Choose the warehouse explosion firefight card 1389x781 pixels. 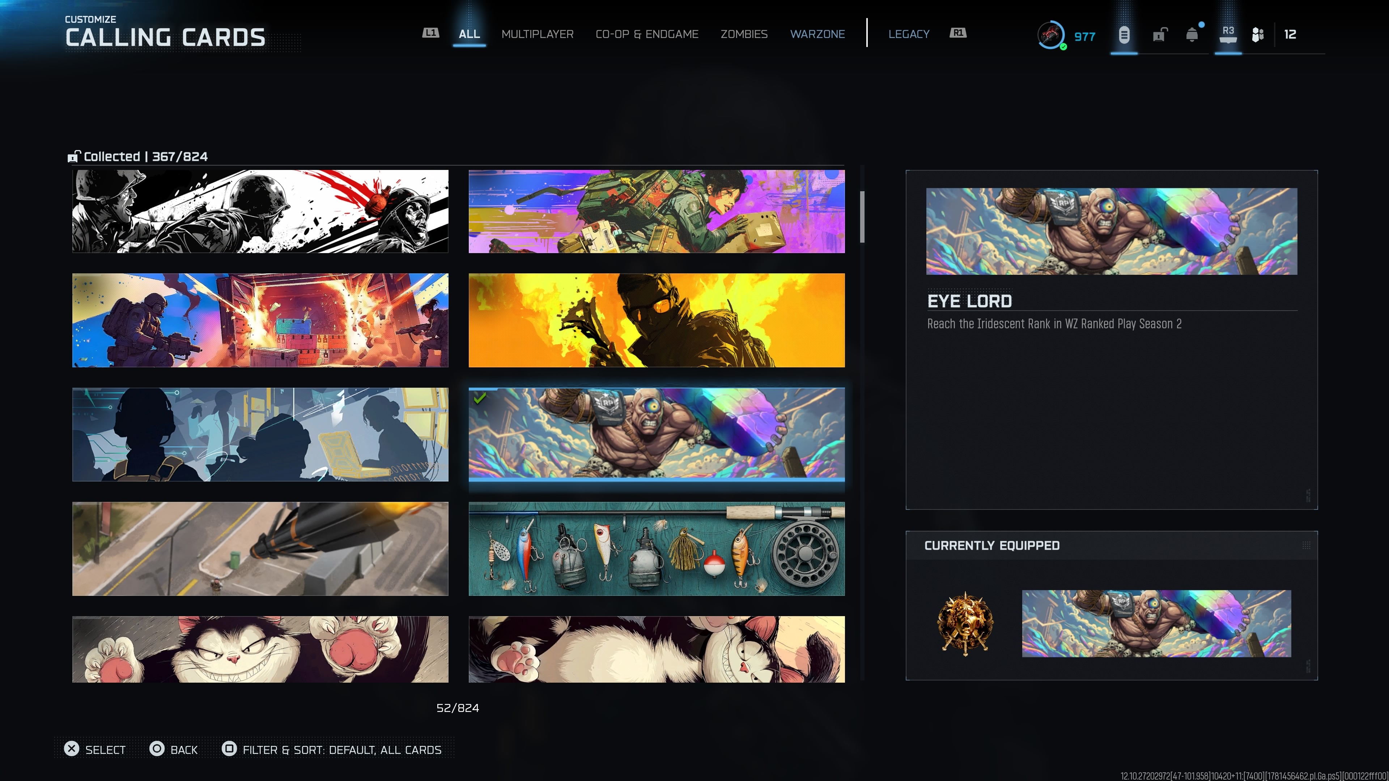tap(260, 320)
